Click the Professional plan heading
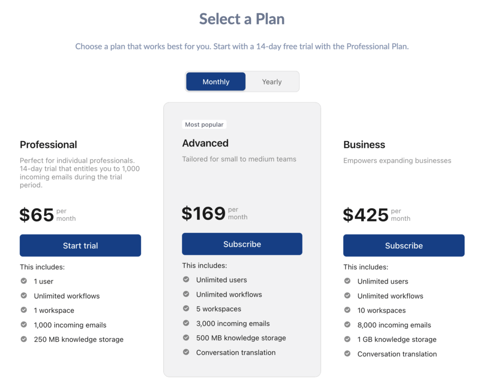Viewport: 497px width, 387px height. 48,145
